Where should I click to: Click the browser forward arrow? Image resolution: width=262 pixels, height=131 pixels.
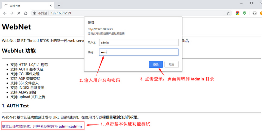[12, 13]
